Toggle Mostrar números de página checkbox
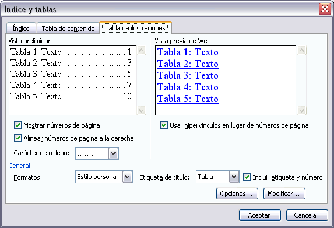 pos(17,125)
